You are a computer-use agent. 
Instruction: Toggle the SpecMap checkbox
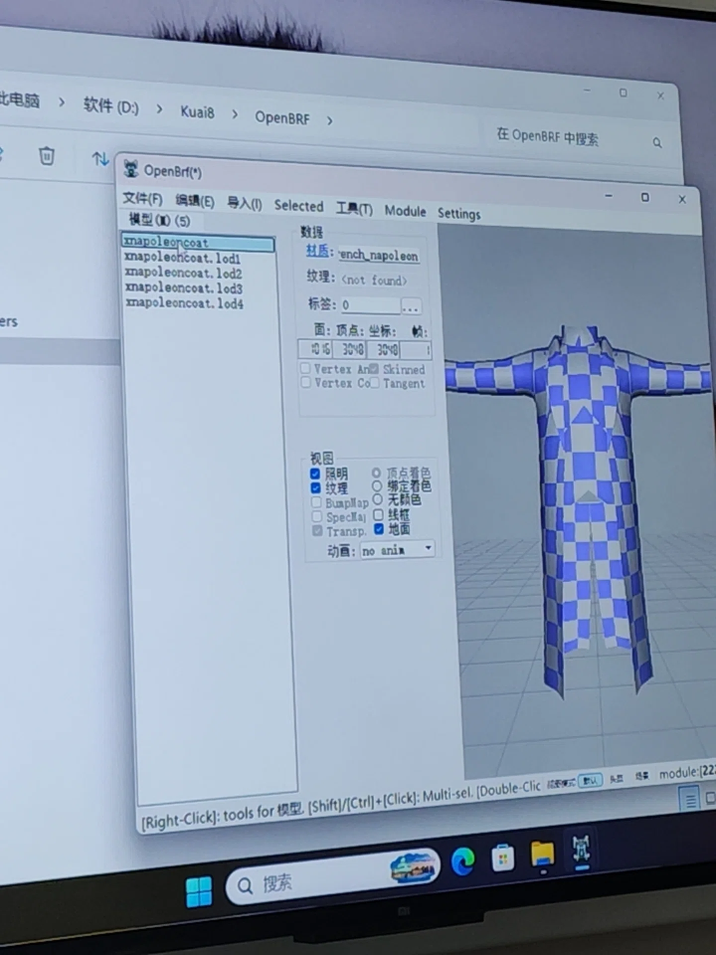click(x=316, y=516)
